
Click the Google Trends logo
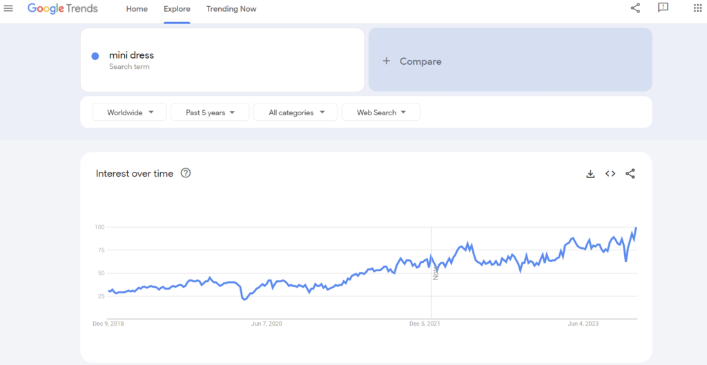63,9
